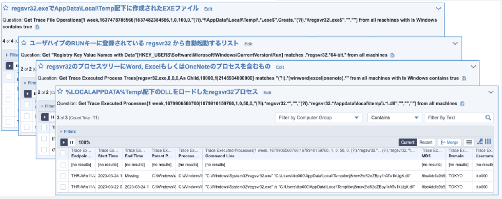The width and height of the screenshot is (502, 199).
Task: Tick header checkbox in RUNキー panel
Action: point(27,104)
